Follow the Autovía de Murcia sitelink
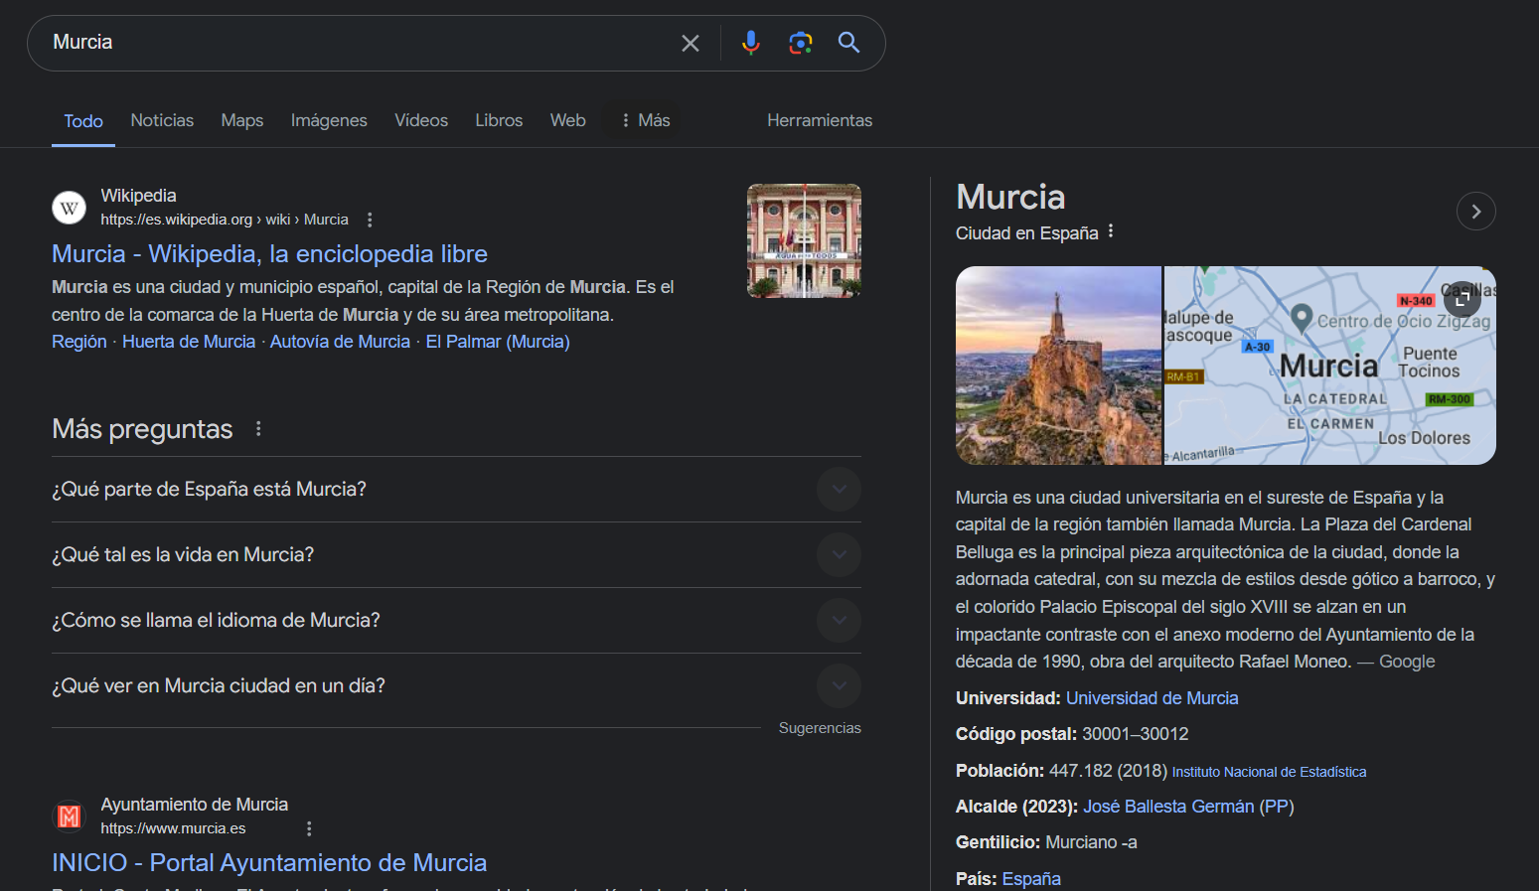1539x891 pixels. (x=340, y=342)
